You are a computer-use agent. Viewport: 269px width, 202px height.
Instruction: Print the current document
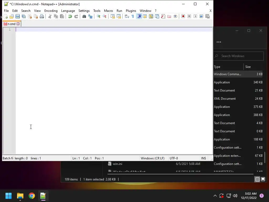[42, 16]
